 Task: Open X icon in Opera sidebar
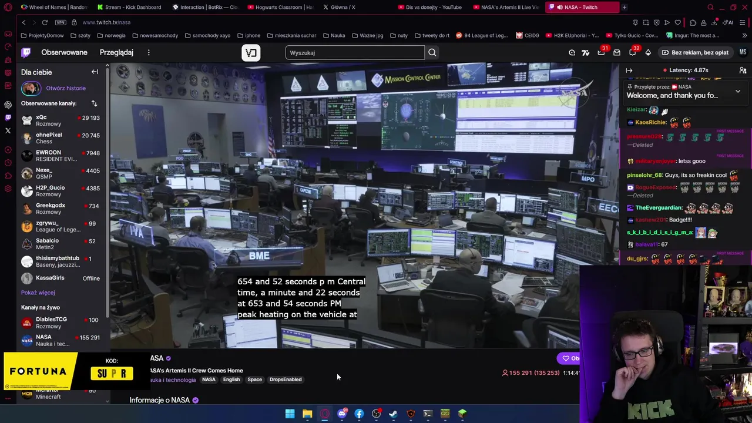click(8, 130)
